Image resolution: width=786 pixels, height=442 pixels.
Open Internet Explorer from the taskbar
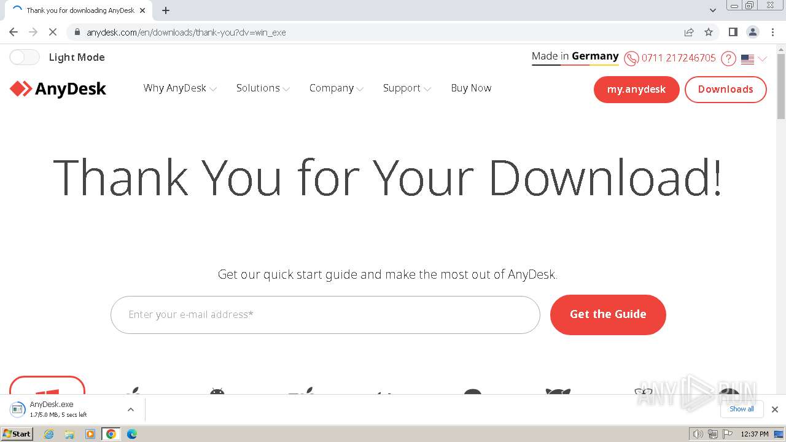[x=49, y=434]
